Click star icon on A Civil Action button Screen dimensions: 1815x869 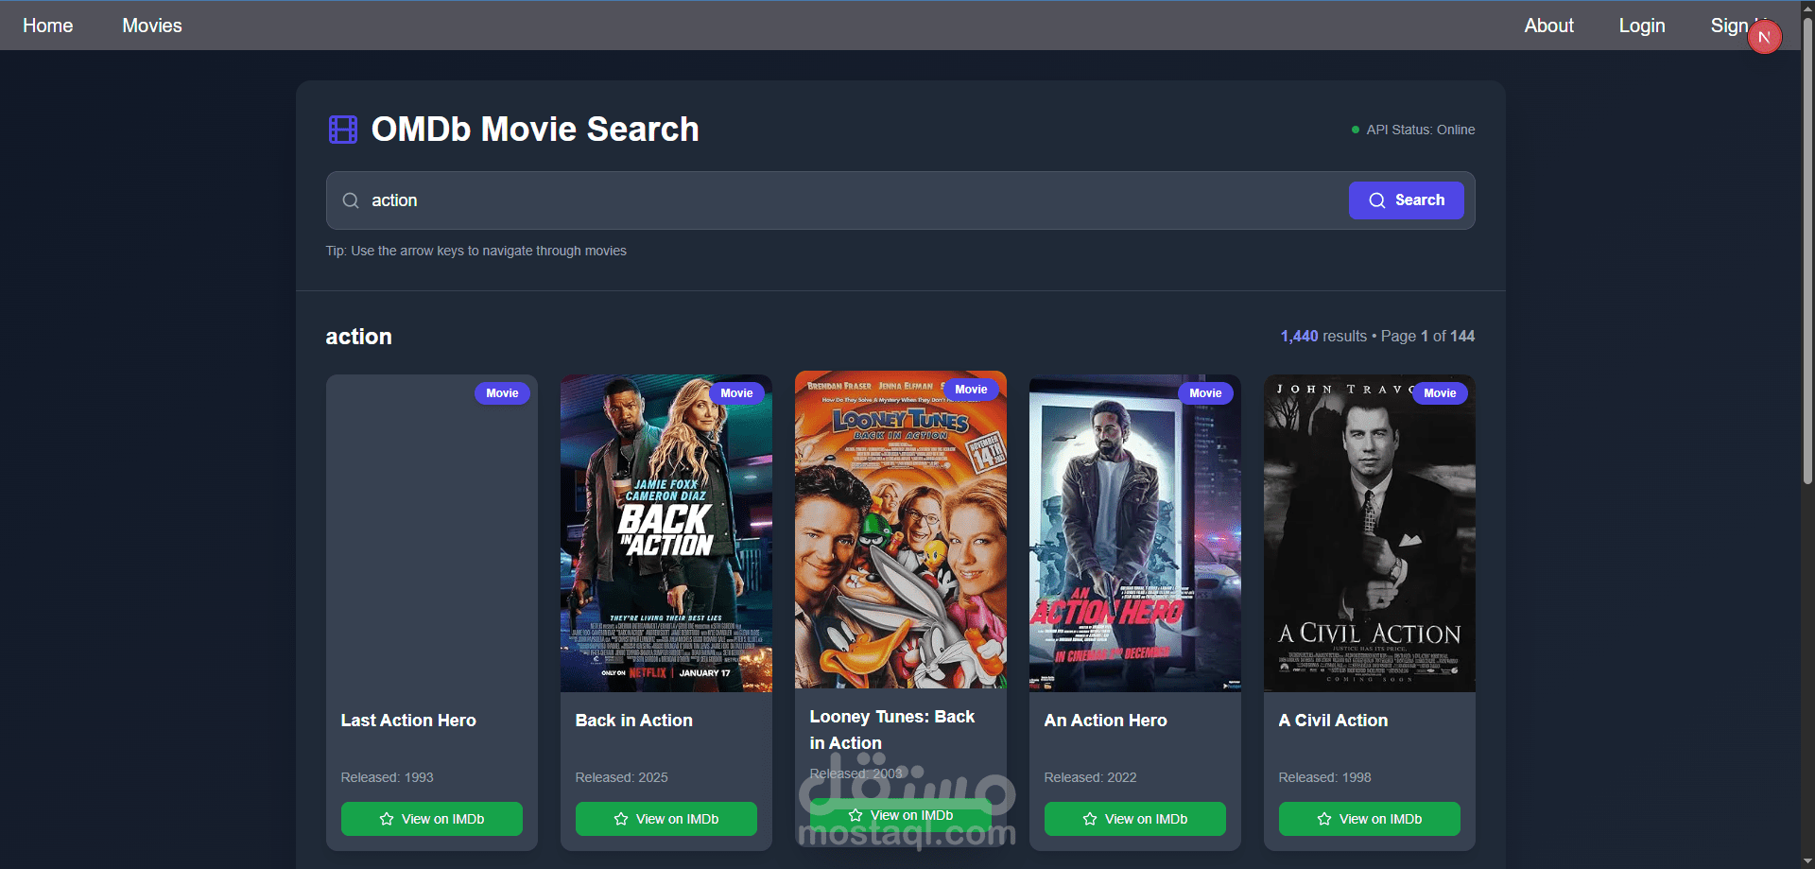pos(1324,819)
